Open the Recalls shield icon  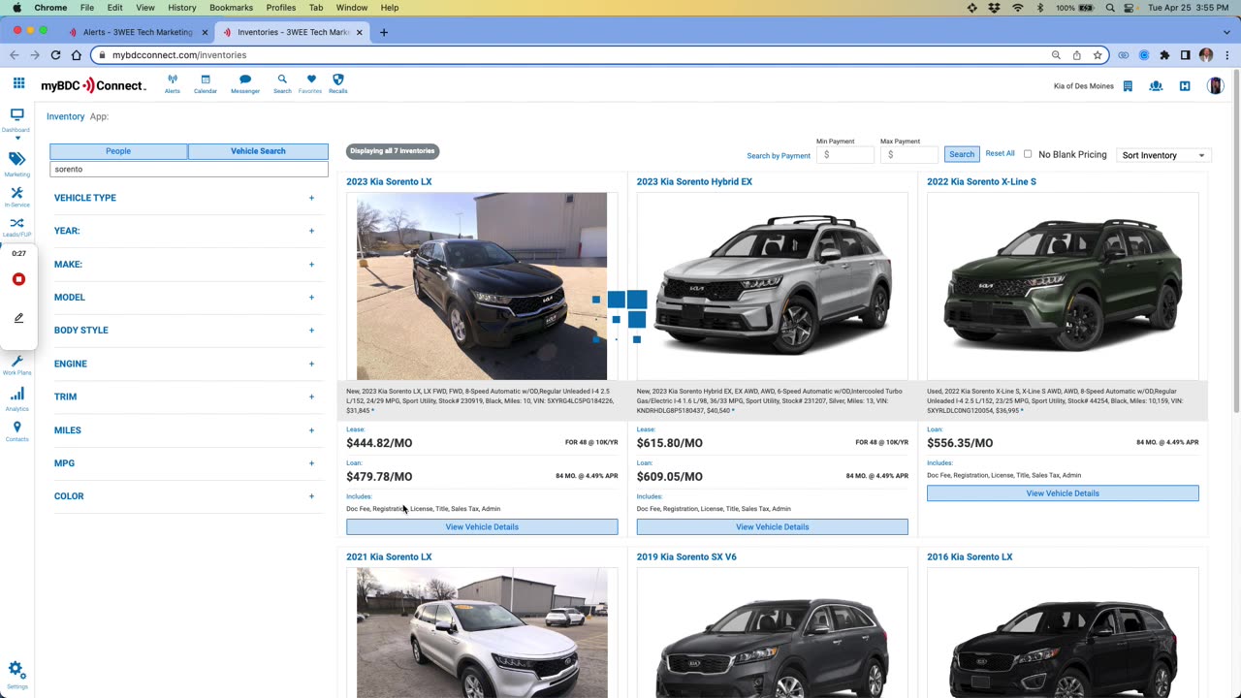pos(338,83)
